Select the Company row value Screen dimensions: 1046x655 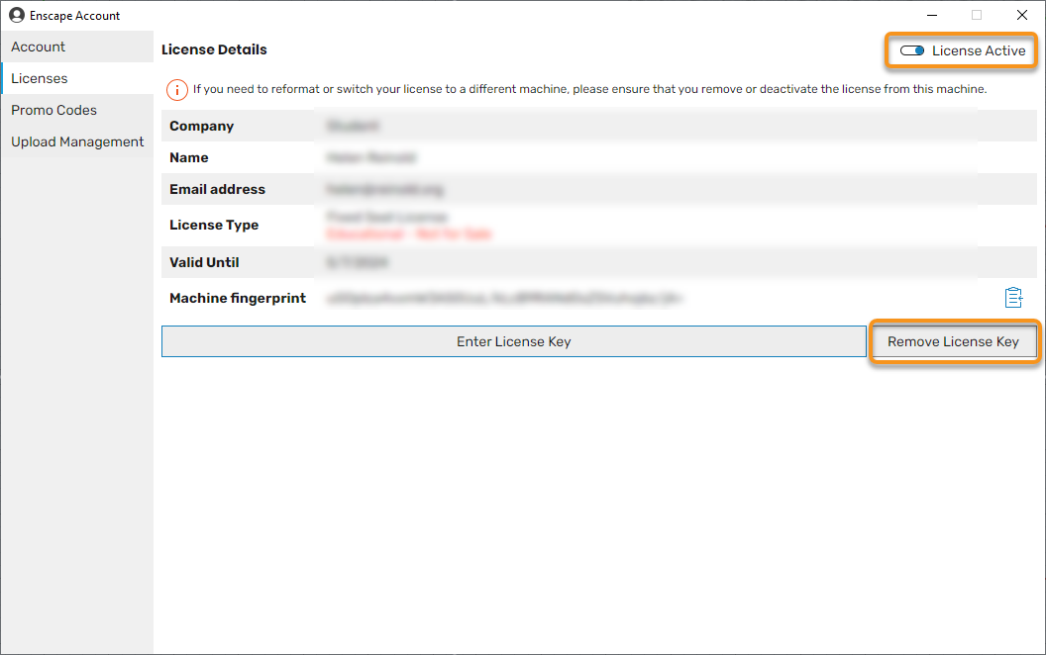click(353, 127)
